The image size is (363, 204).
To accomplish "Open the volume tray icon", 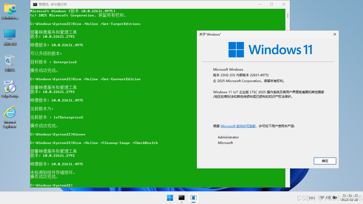I will coord(328,198).
